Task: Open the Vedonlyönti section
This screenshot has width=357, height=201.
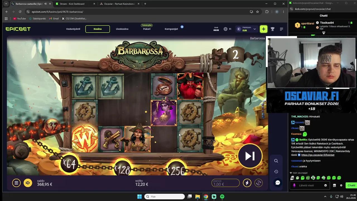Action: tap(73, 29)
